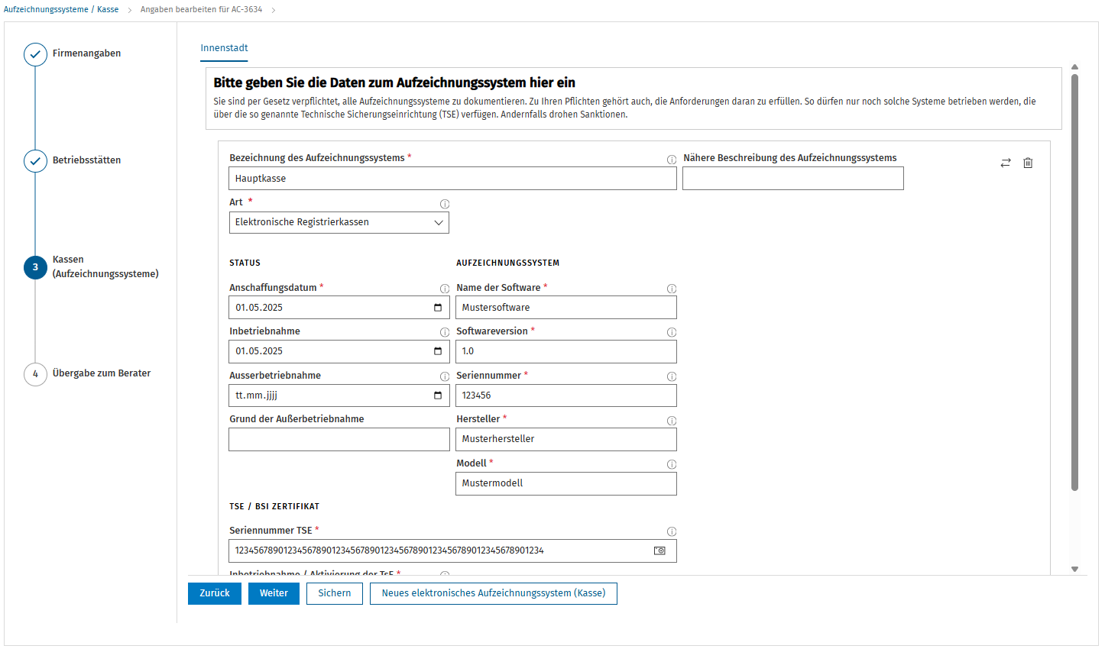The image size is (1105, 649).
Task: Click the scan icon in Seriennummer TSE field
Action: 659,551
